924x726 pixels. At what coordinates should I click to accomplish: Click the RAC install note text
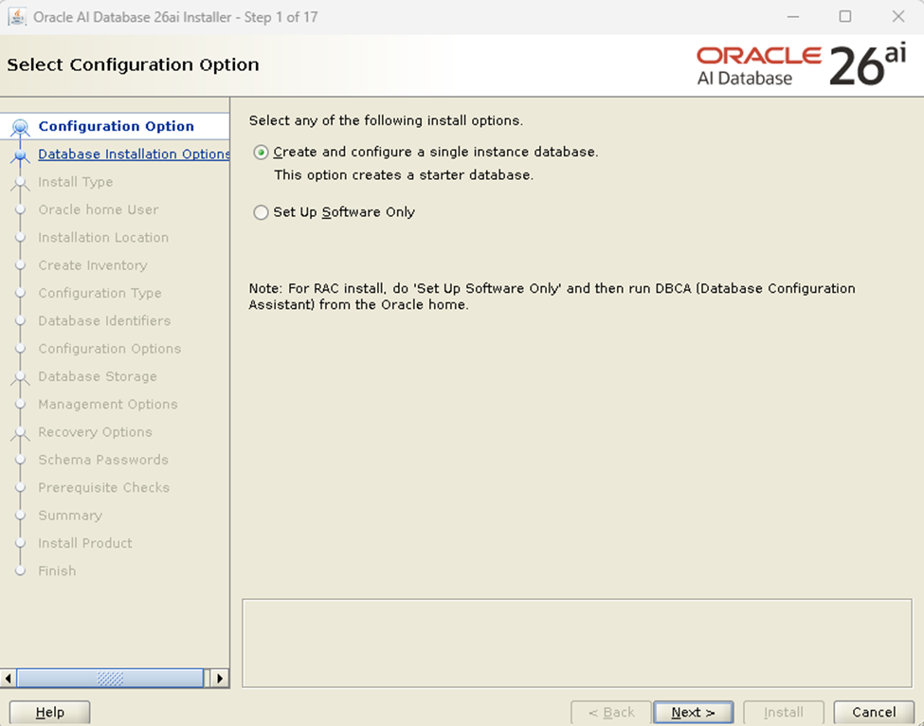pos(552,297)
